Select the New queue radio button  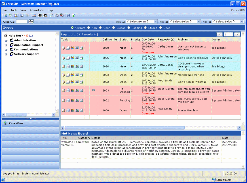coord(89,28)
